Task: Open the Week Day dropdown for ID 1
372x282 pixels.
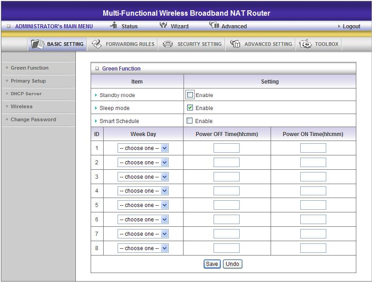Action: (x=143, y=148)
